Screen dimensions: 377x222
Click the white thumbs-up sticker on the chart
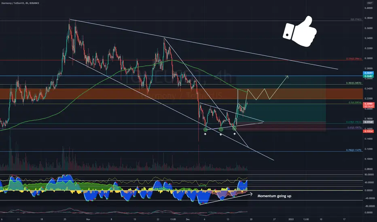[300, 31]
